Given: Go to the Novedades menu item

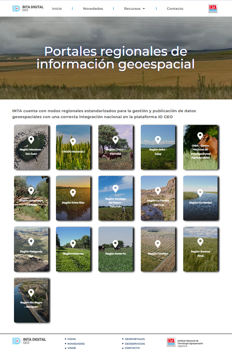Looking at the screenshot, I should (x=93, y=8).
